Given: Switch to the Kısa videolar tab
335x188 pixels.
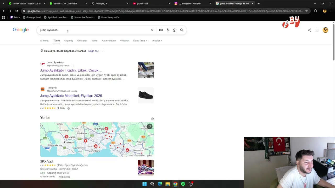Looking at the screenshot, I should (x=109, y=40).
